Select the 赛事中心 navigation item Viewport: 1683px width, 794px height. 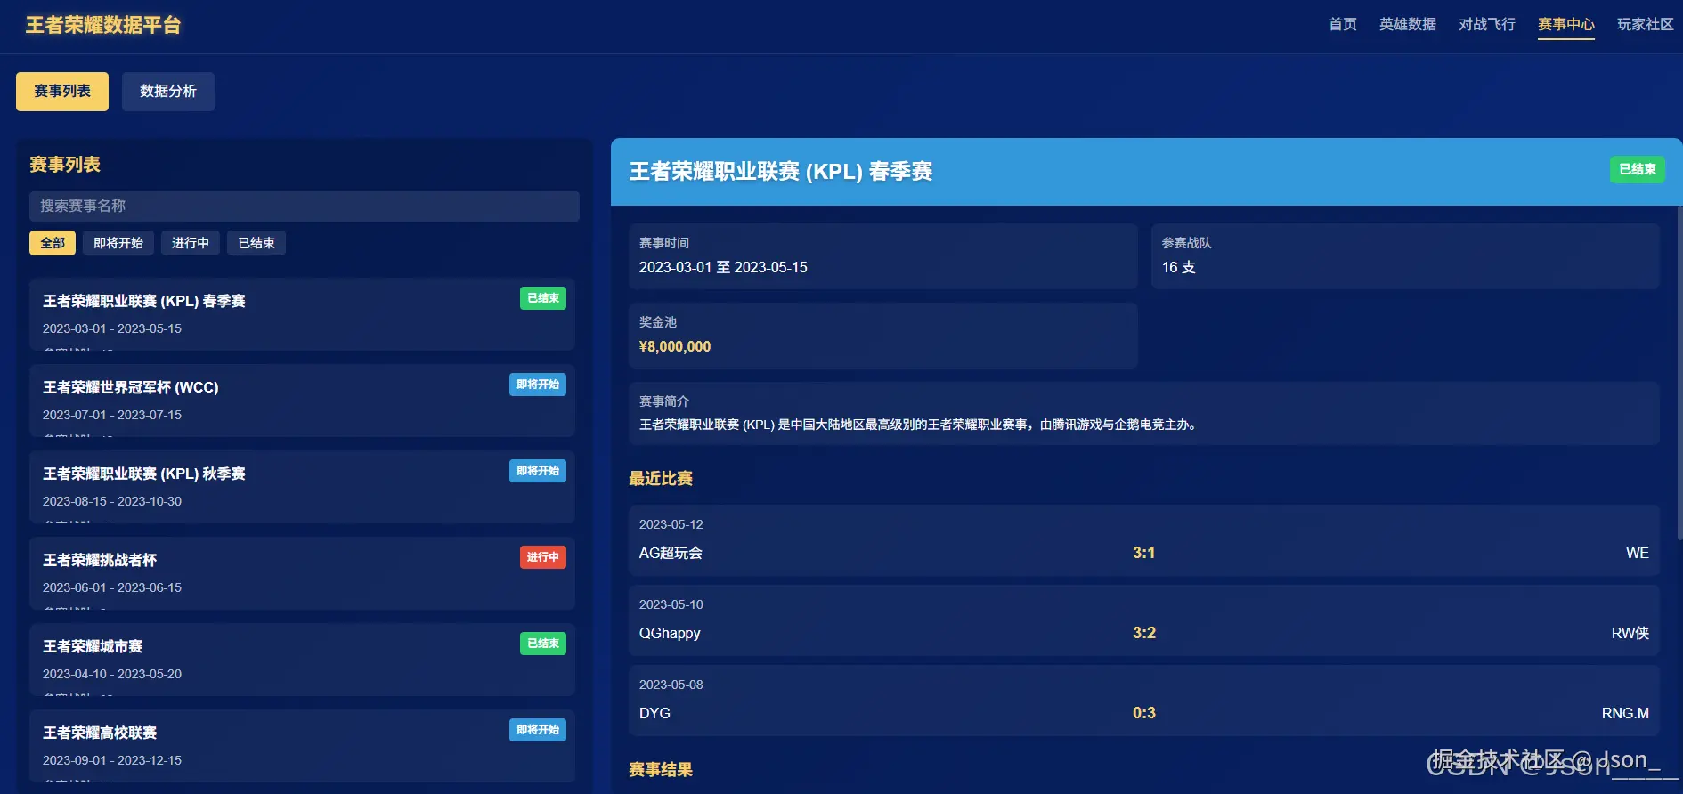tap(1565, 24)
